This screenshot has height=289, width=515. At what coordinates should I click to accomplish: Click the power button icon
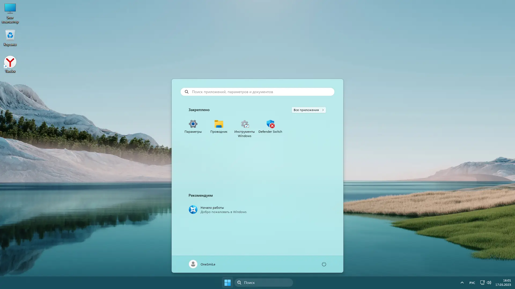pos(324,264)
